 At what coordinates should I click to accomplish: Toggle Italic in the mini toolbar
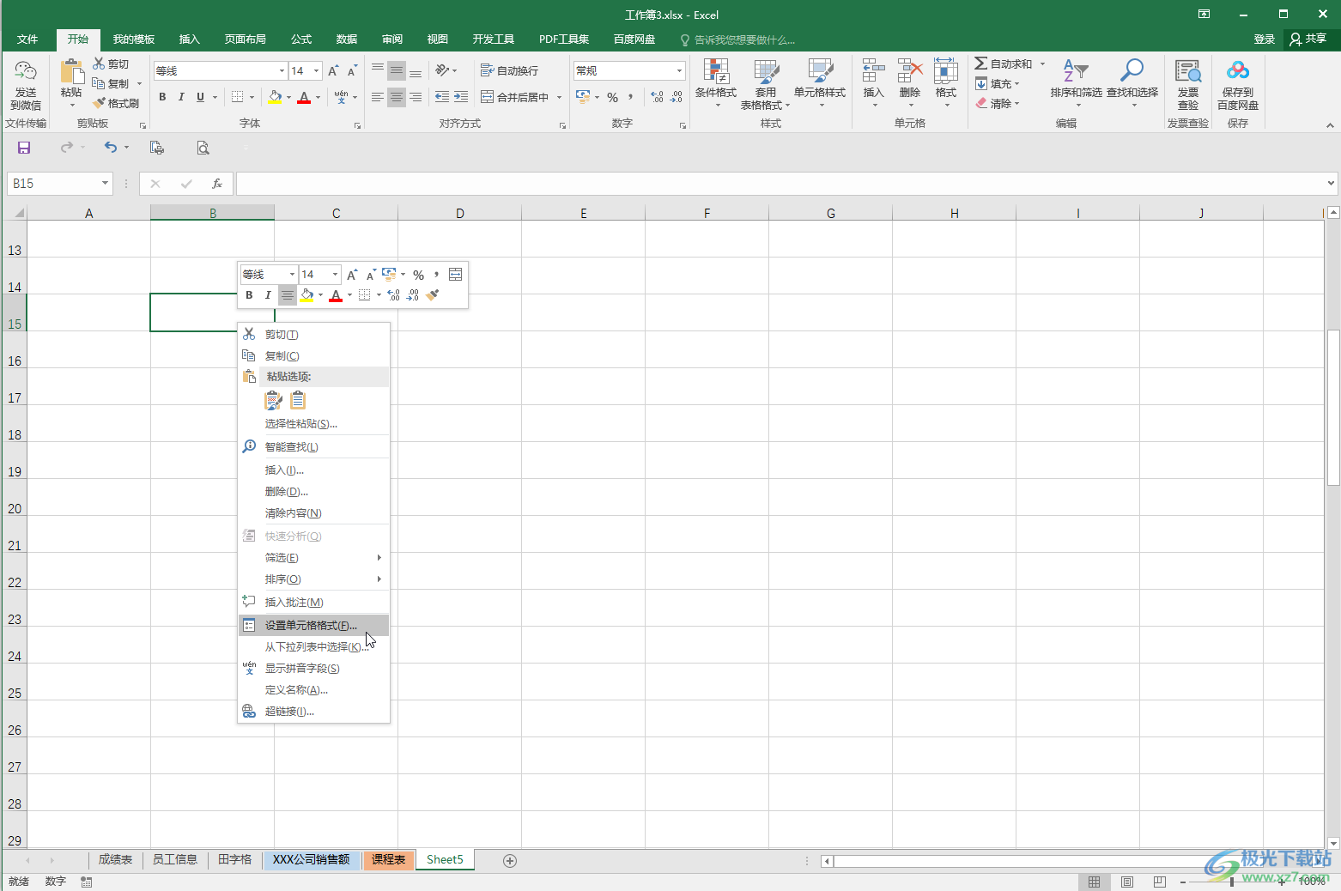[268, 295]
